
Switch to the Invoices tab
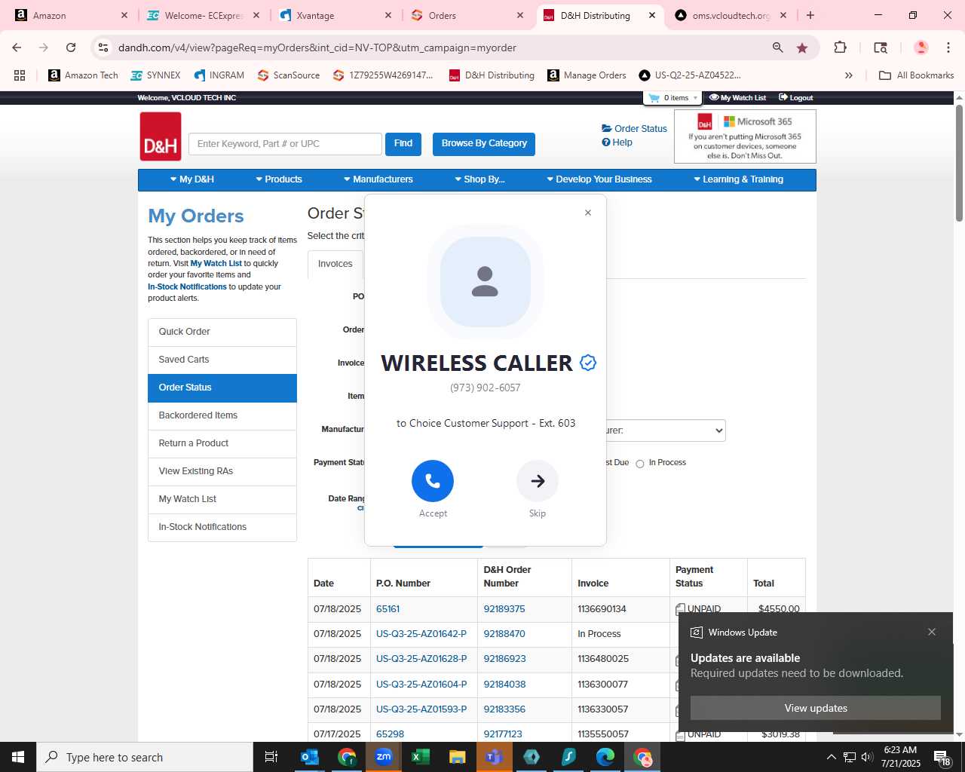335,264
